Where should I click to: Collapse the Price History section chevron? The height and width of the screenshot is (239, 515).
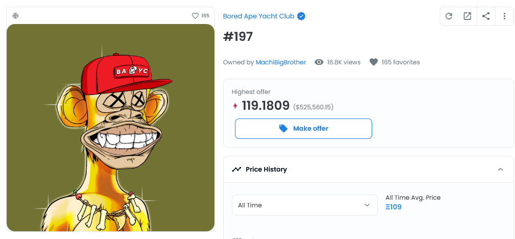coord(500,170)
